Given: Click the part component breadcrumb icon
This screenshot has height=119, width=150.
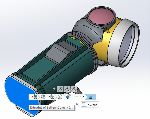Looking at the screenshot, I should 52,97.
